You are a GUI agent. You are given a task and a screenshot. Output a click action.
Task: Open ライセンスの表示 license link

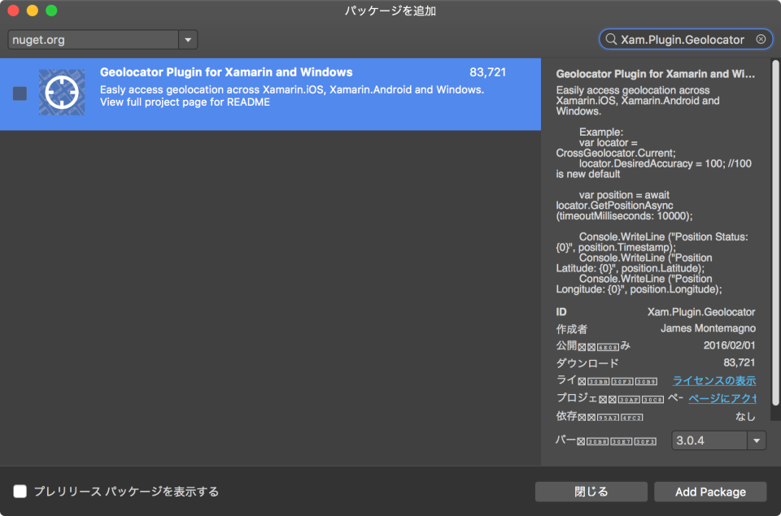(x=714, y=380)
